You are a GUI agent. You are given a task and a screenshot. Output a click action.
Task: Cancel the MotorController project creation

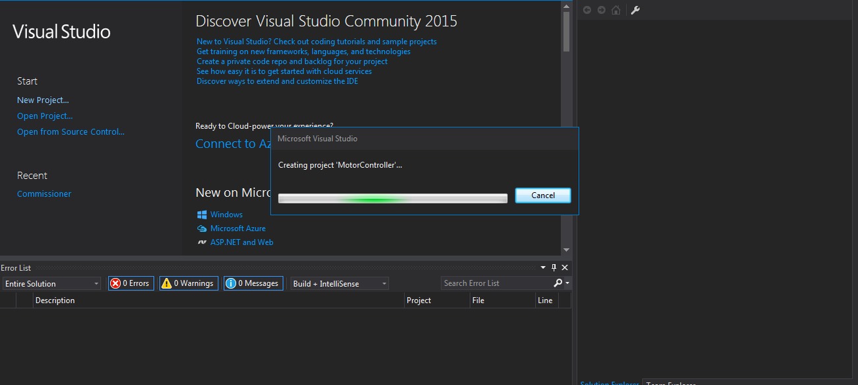[x=543, y=195]
